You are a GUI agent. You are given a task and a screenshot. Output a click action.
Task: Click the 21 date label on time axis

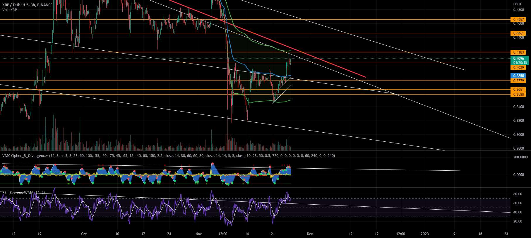point(273,234)
